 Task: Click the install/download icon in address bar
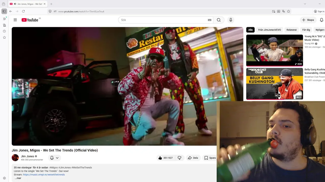coord(279,11)
